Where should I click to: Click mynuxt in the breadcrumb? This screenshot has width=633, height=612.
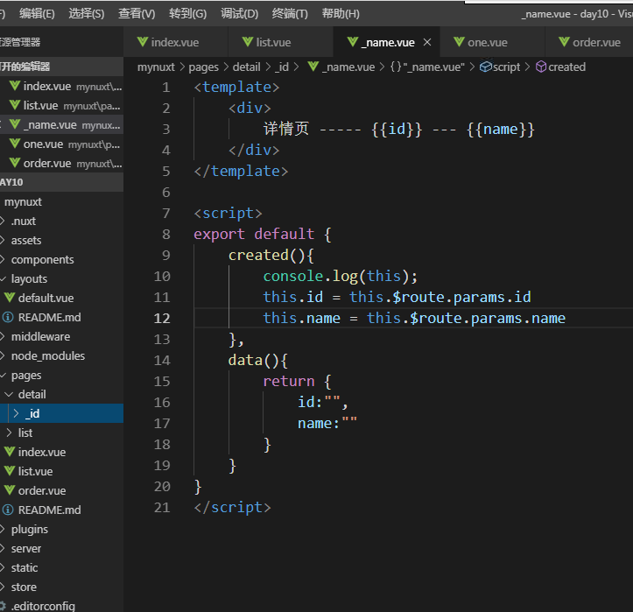156,67
